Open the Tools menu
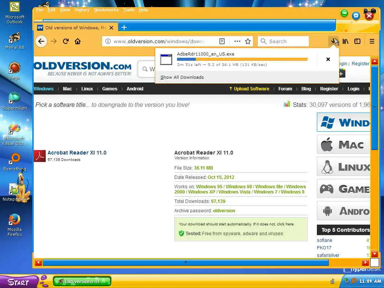Image resolution: width=384 pixels, height=288 pixels. [x=129, y=10]
